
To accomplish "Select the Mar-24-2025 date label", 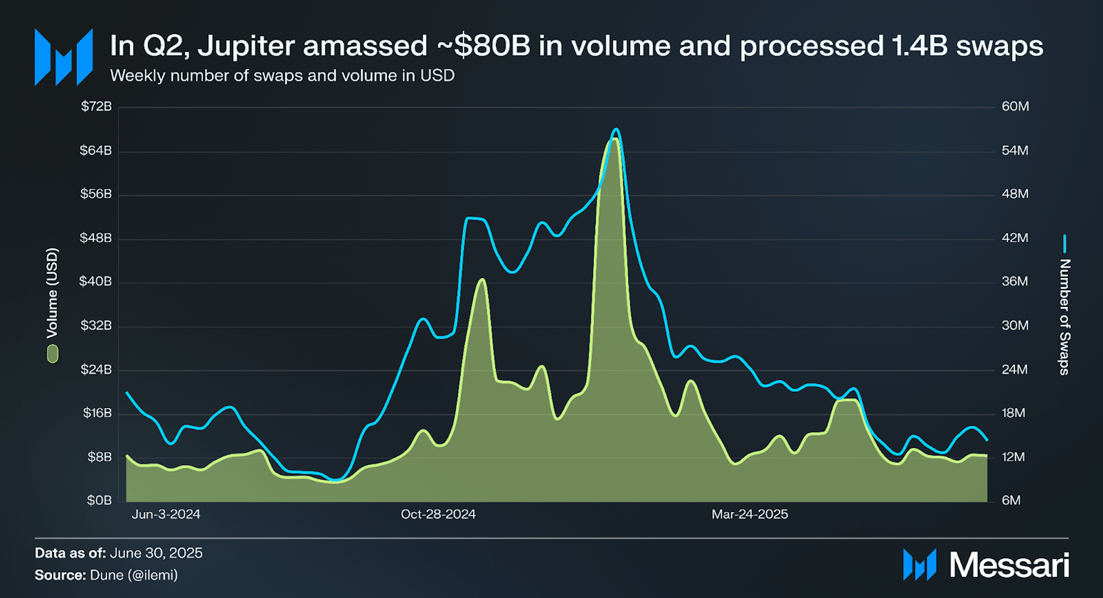I will coord(750,514).
